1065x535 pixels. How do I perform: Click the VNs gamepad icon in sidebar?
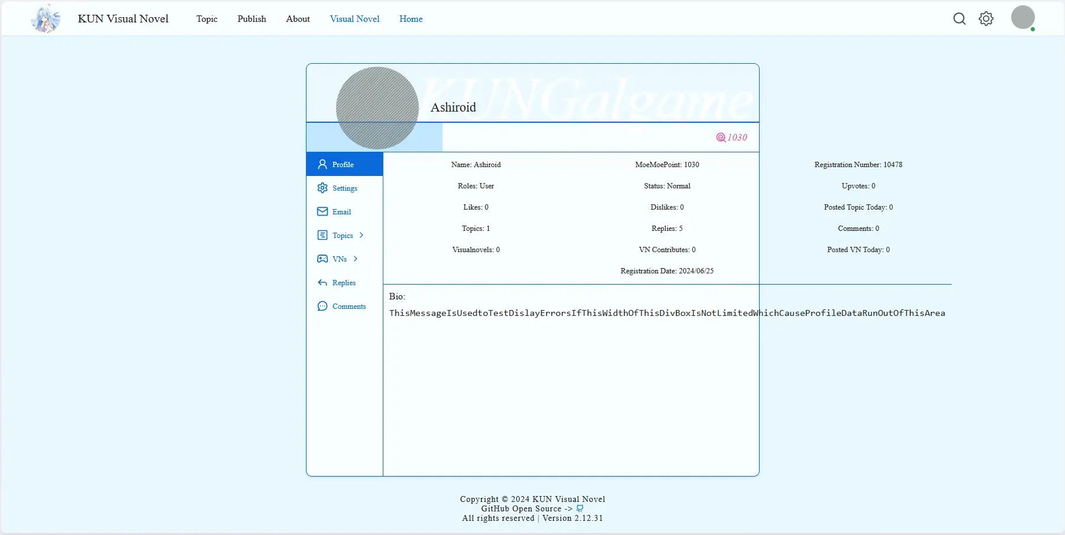coord(323,259)
